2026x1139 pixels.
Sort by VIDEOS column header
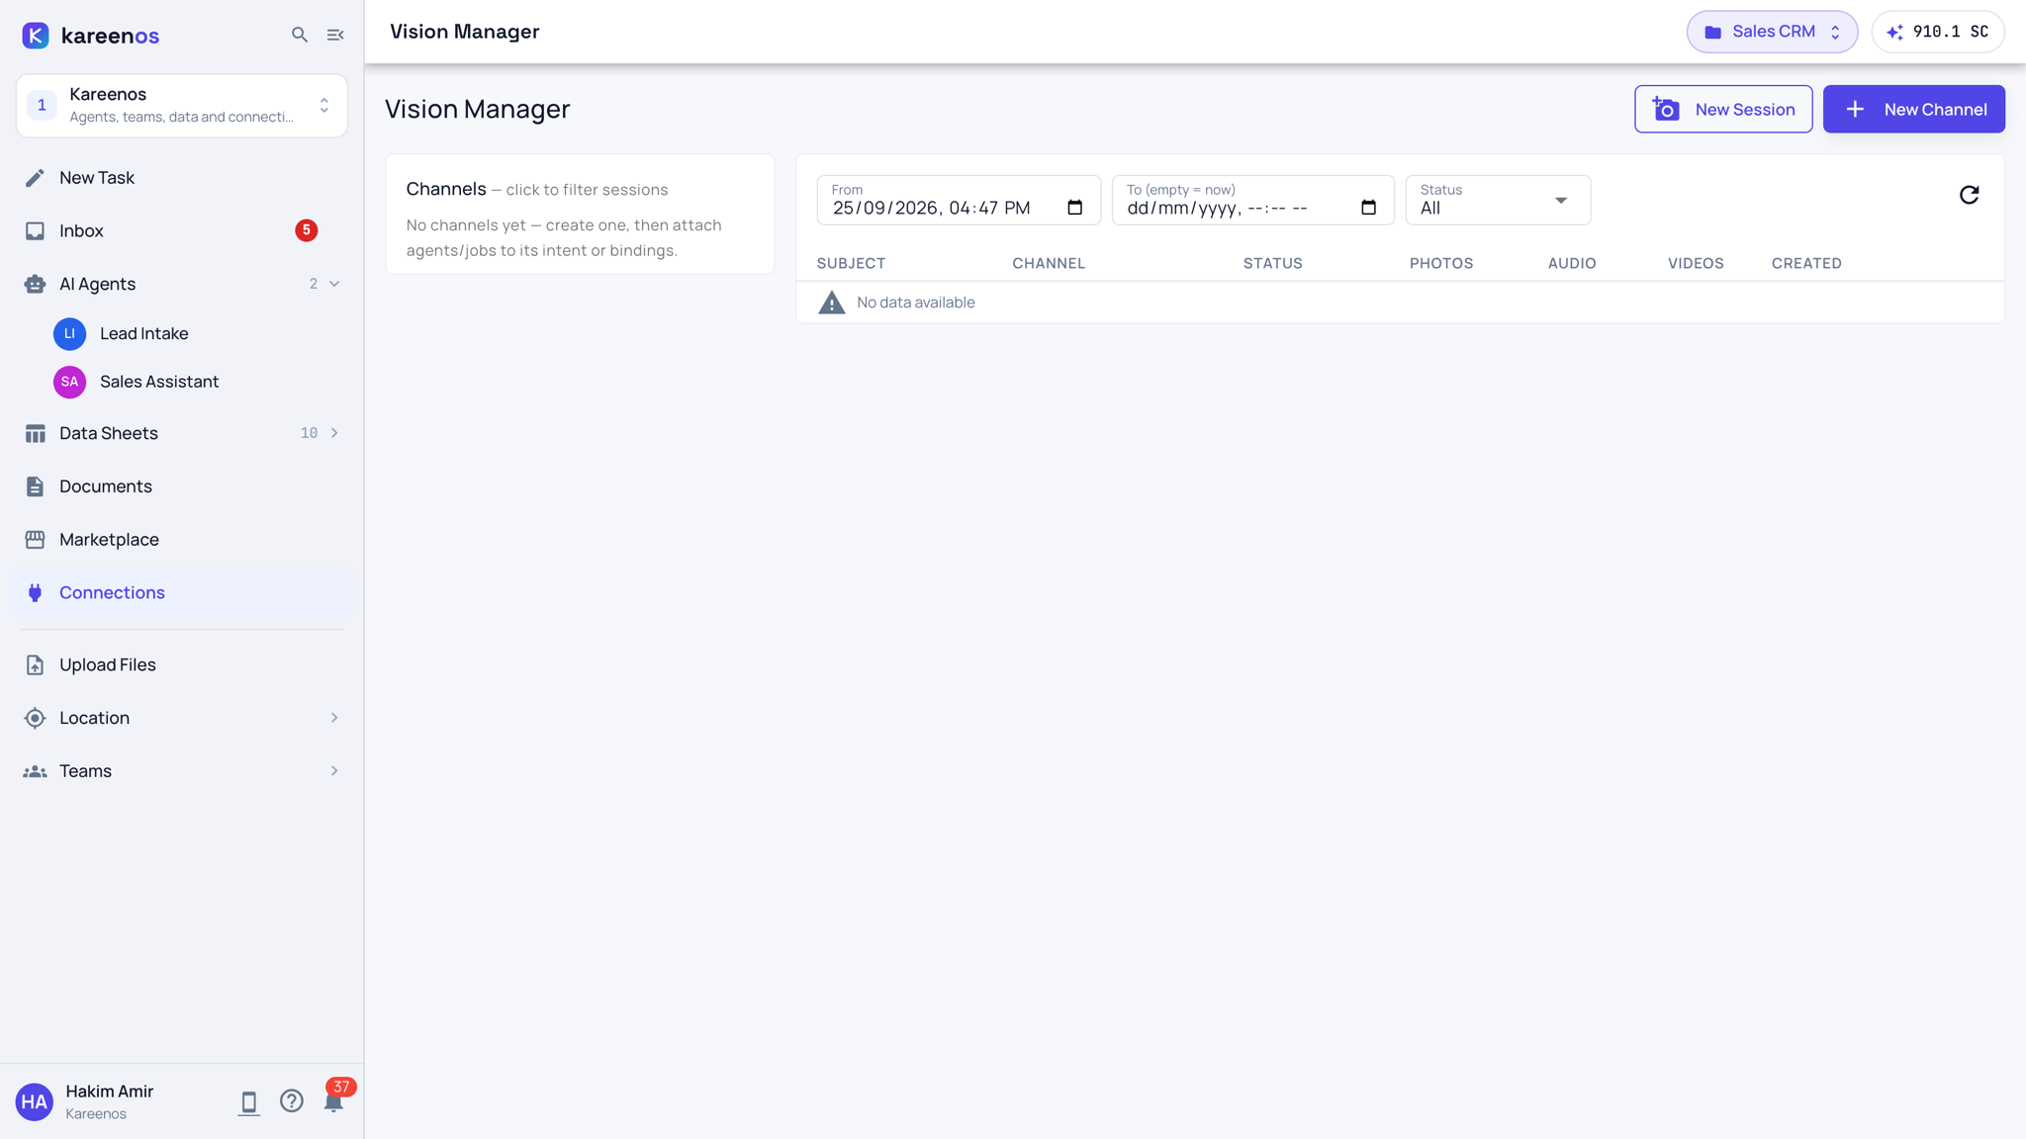tap(1696, 263)
